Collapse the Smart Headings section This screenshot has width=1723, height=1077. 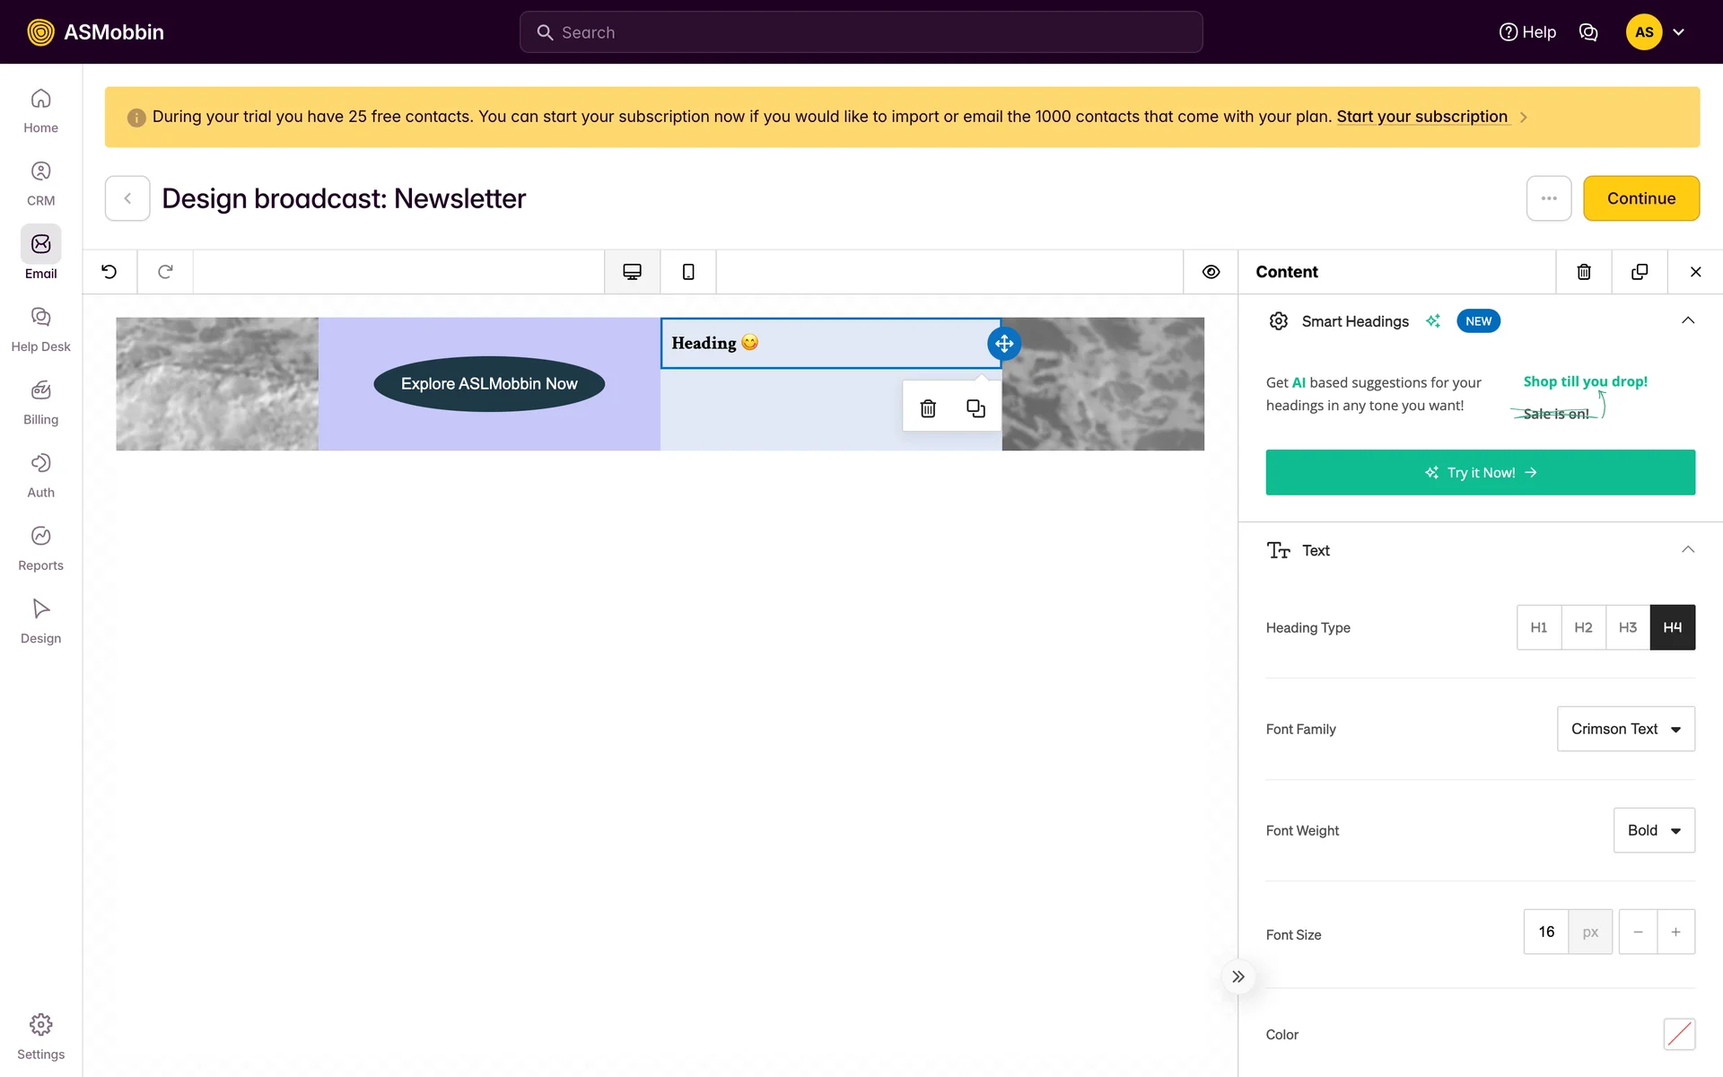pos(1687,321)
